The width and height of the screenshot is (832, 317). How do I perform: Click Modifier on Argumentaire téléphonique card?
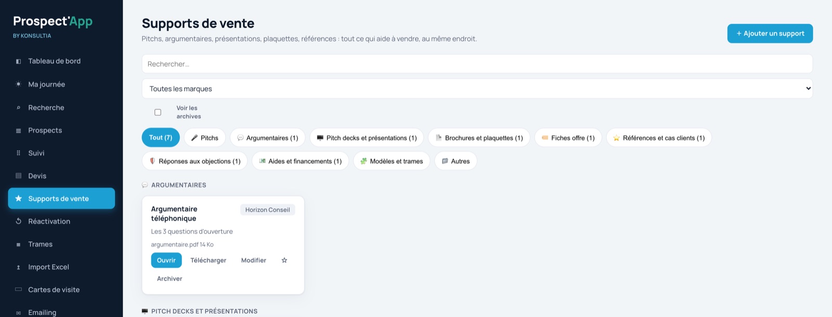254,260
